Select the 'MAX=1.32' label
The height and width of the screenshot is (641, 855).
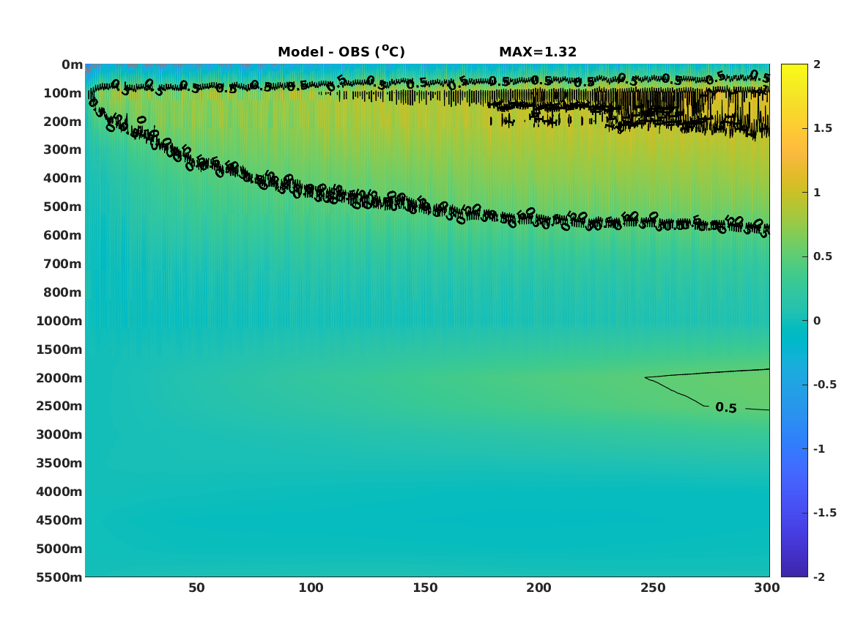pos(538,52)
